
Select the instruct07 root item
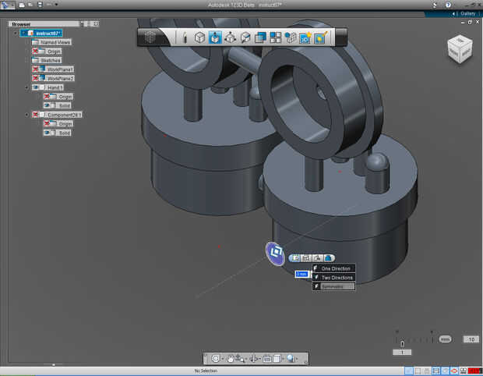click(41, 33)
